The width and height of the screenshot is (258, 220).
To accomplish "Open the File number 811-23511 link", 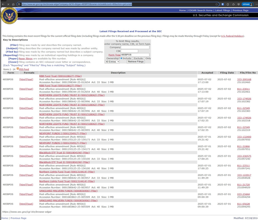I will pos(243,166).
